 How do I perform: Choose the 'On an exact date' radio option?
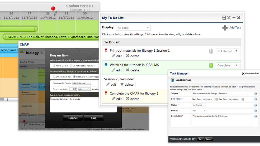[x=54, y=77]
